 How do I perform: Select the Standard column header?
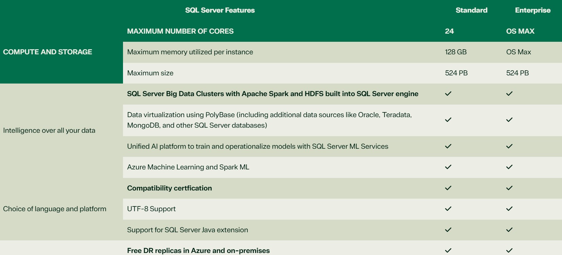pos(471,10)
